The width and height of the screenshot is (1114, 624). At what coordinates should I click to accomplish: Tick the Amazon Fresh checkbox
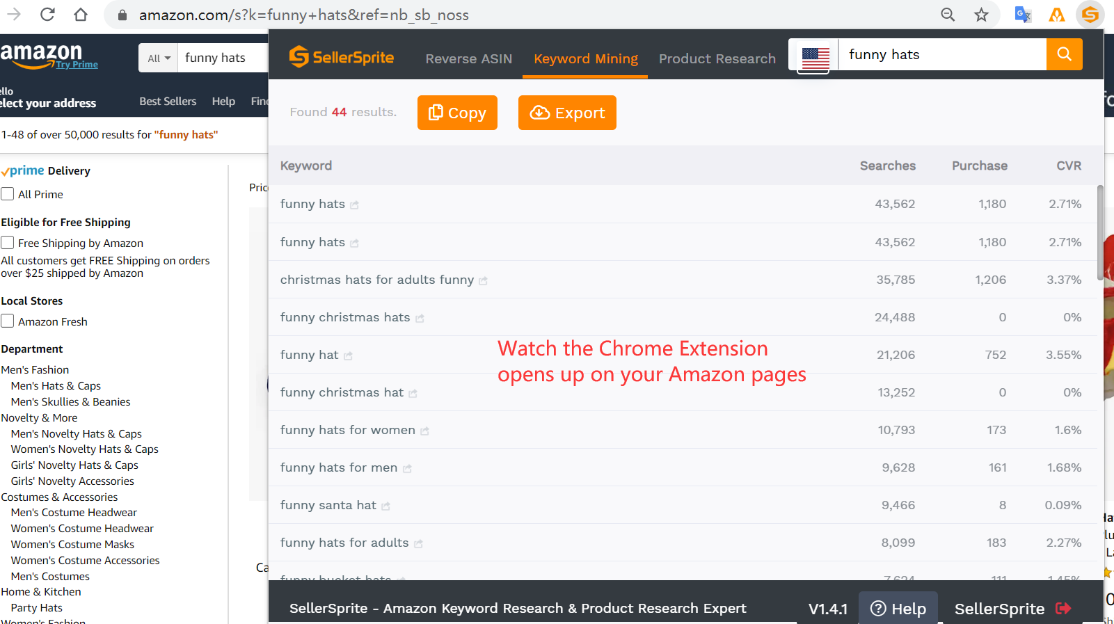click(8, 321)
